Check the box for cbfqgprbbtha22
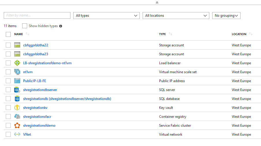This screenshot has width=261, height=146. click(x=8, y=45)
